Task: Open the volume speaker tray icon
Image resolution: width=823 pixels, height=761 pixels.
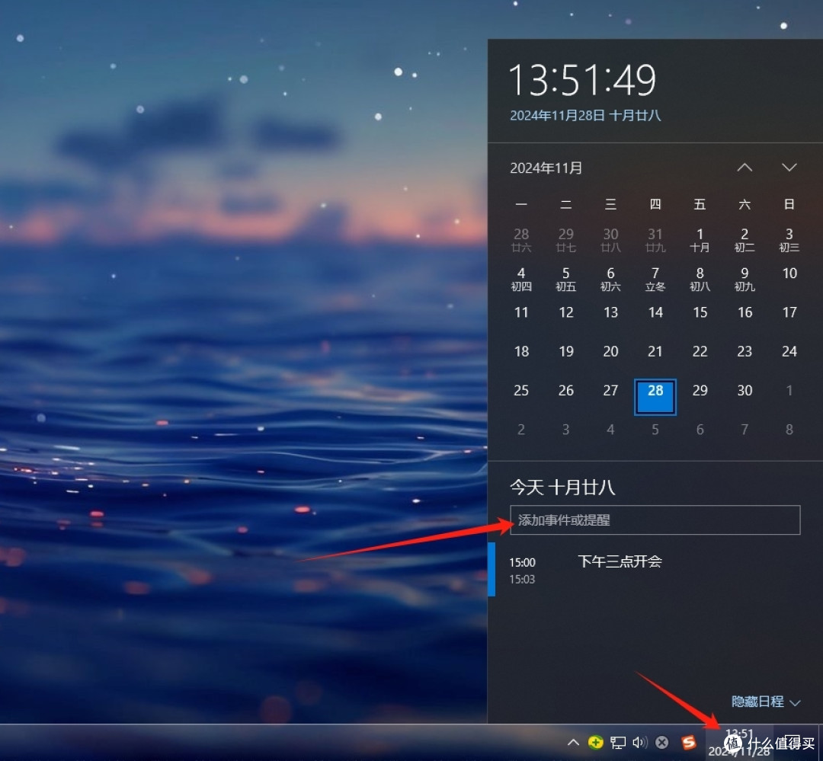Action: (x=640, y=743)
